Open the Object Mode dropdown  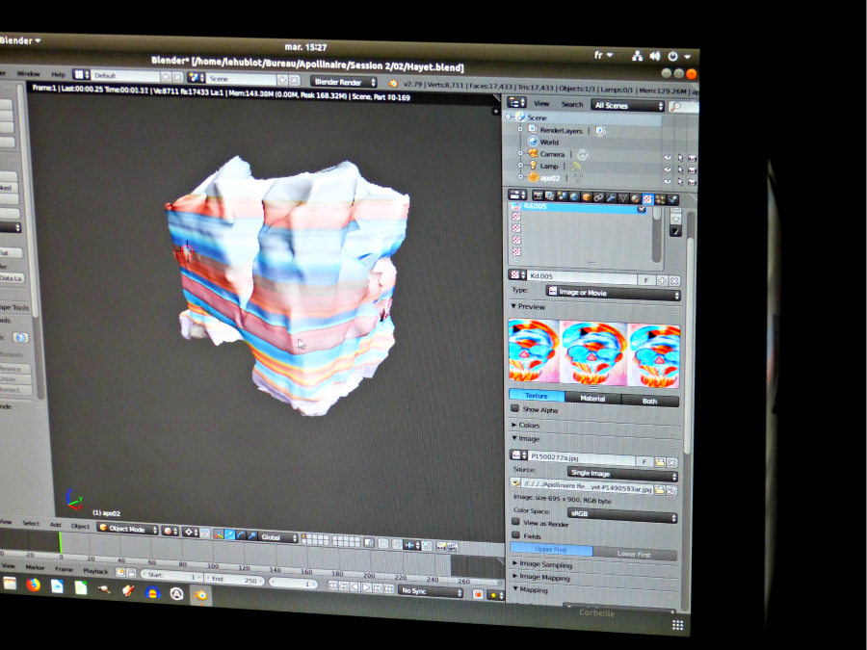127,529
